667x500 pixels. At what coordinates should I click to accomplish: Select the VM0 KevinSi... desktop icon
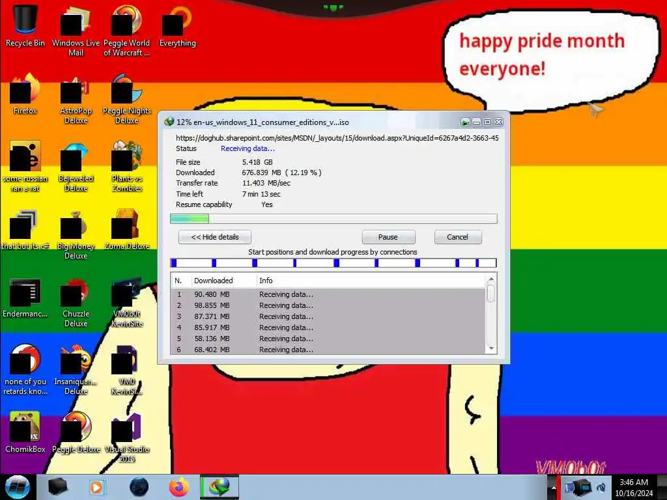point(127,369)
